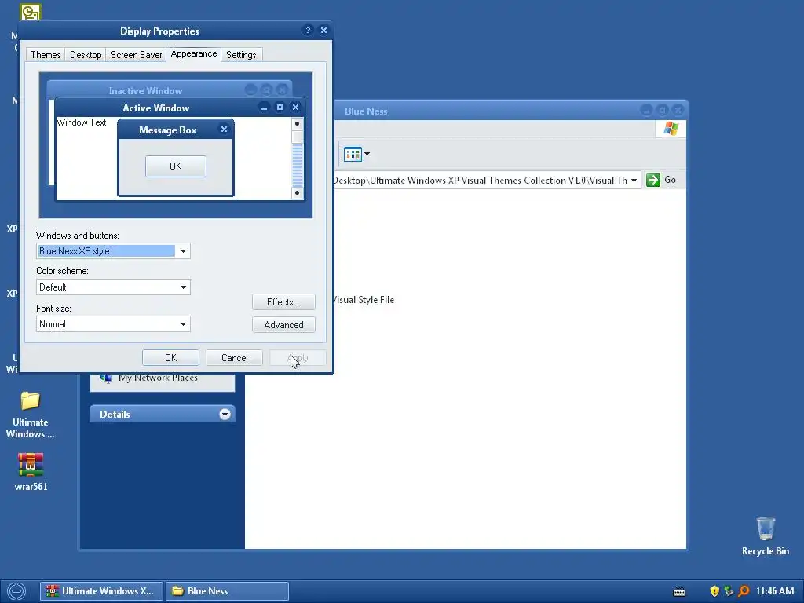Image resolution: width=804 pixels, height=603 pixels.
Task: Open the Advanced appearance settings
Action: [x=283, y=324]
